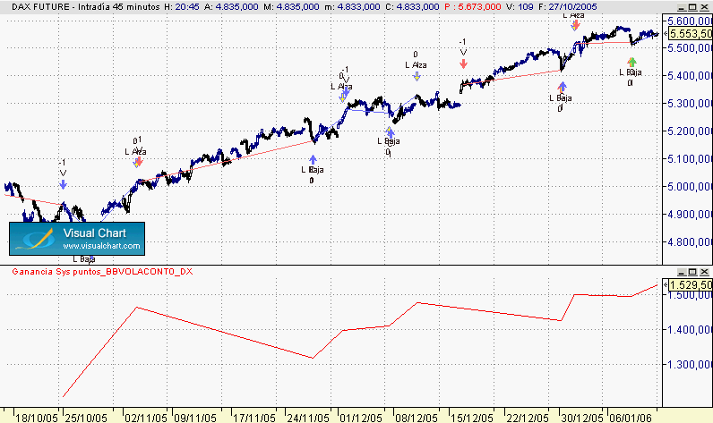
Task: Click the Visual Chart logo banner
Action: click(x=77, y=239)
